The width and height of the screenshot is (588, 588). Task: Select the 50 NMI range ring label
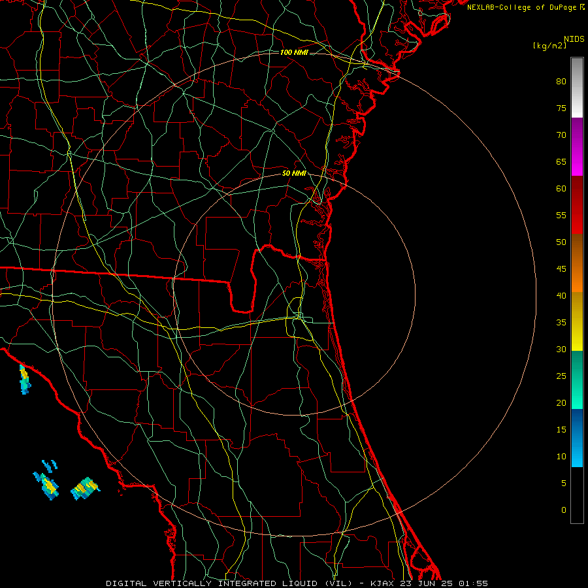[294, 173]
